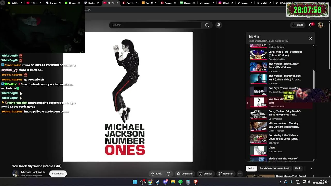331x186 pixels.
Task: Select the Todos filter chip
Action: pos(251,168)
